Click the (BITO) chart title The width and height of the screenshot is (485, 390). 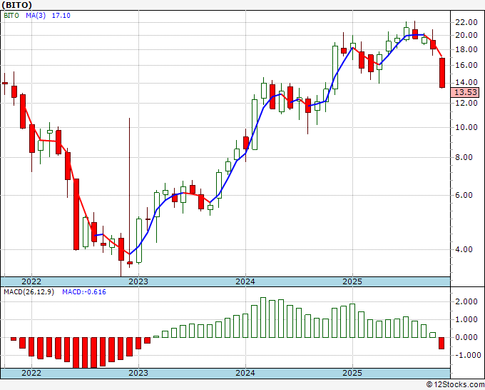[16, 5]
